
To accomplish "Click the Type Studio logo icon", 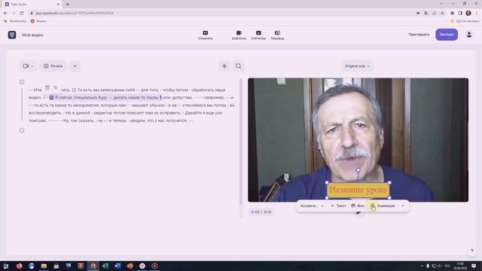I will 12,35.
